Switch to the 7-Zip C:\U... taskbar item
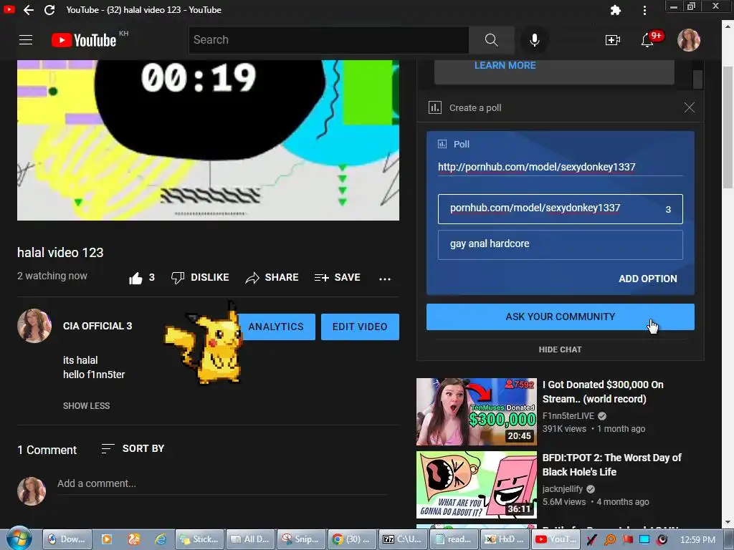This screenshot has height=550, width=734. (x=402, y=539)
